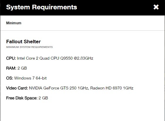Close the System Requirements dialog
Viewport: 165px width, 121px height.
[156, 7]
